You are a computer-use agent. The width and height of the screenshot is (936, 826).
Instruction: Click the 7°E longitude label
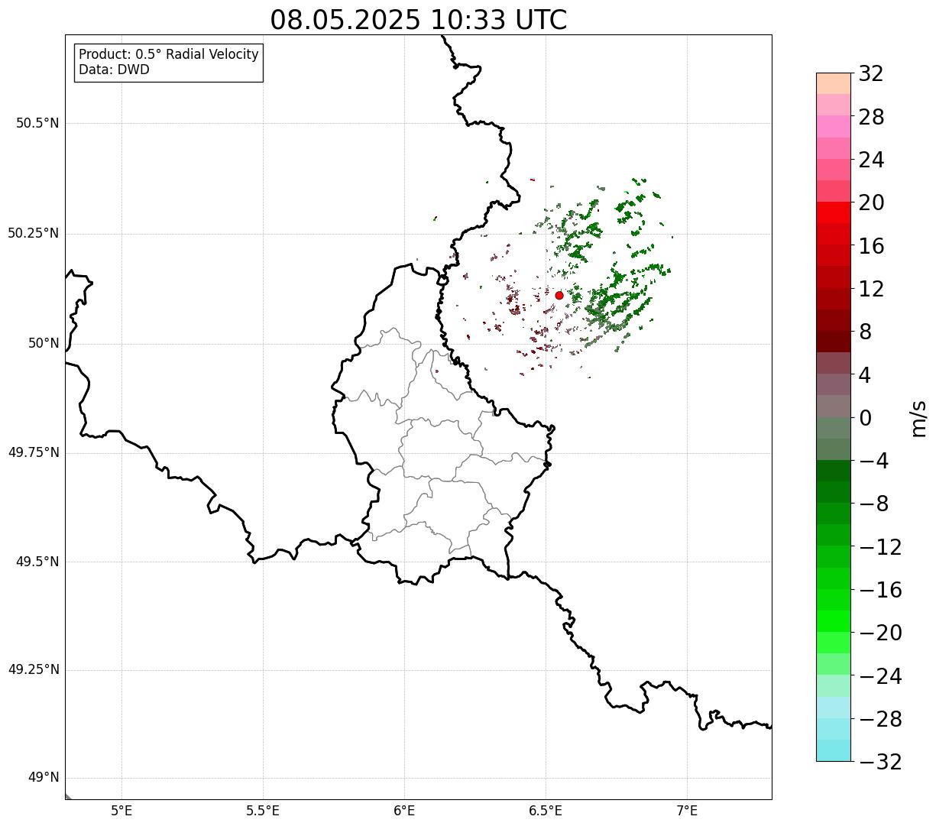point(688,811)
